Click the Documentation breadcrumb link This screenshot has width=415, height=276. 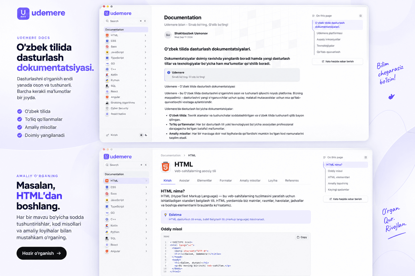tap(171, 156)
